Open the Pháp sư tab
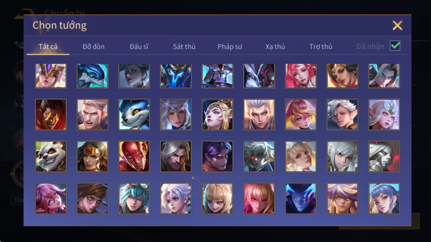Screen dimensions: 431x242 coord(230,46)
